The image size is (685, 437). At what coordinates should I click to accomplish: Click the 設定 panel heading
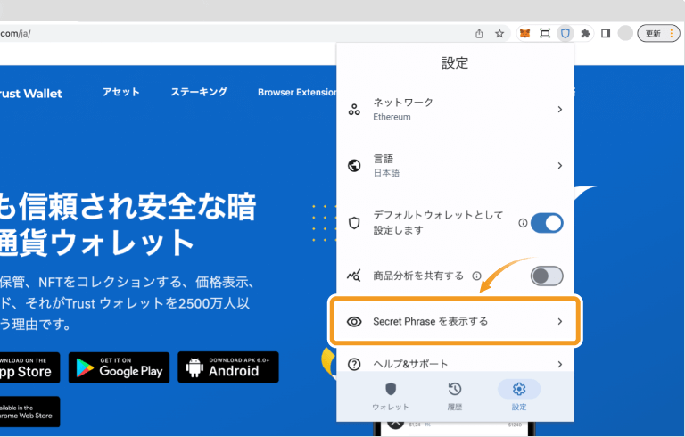coord(455,63)
